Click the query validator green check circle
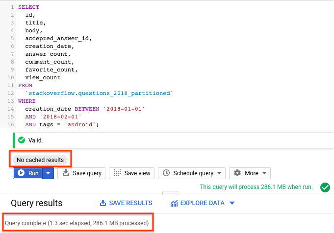This screenshot has width=334, height=233. (324, 187)
